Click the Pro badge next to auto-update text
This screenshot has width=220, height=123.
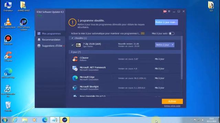(143, 33)
